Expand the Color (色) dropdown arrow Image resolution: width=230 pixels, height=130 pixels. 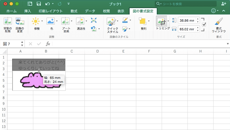57,21
